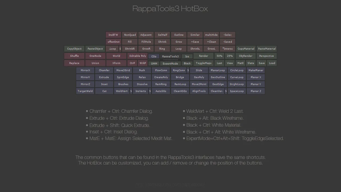Image resolution: width=341 pixels, height=192 pixels.
Task: Click the Render button
Action: click(x=203, y=56)
